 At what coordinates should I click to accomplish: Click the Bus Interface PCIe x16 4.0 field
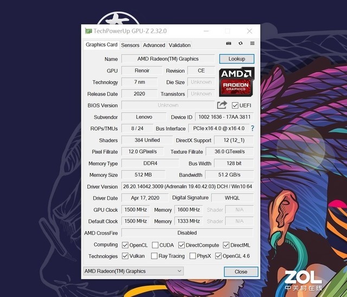coord(219,128)
